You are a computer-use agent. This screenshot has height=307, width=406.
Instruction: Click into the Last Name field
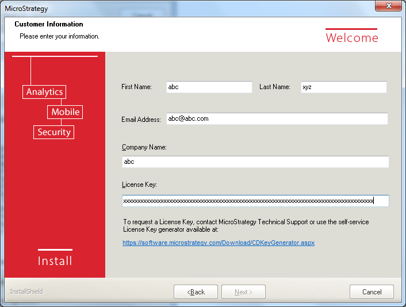pyautogui.click(x=343, y=87)
